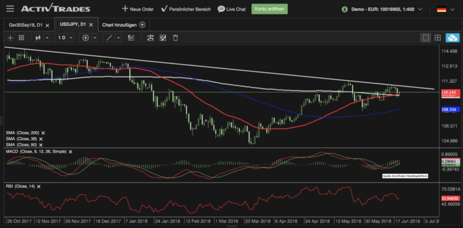Viewport: 463px width, 228px height.
Task: Open the chart template icon
Action: 163,38
